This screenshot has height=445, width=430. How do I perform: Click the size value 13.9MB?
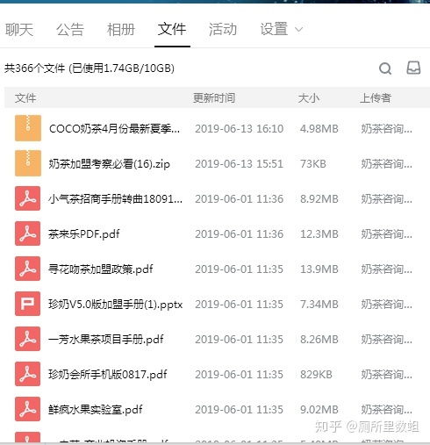point(319,269)
